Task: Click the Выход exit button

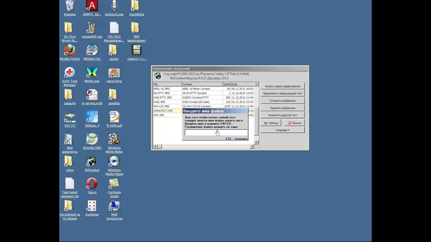Action: click(x=294, y=123)
